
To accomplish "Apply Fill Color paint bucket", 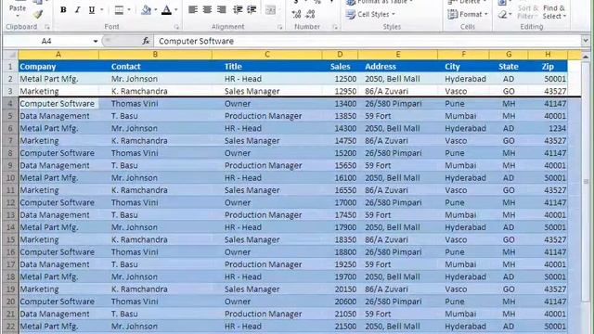I will pyautogui.click(x=146, y=10).
